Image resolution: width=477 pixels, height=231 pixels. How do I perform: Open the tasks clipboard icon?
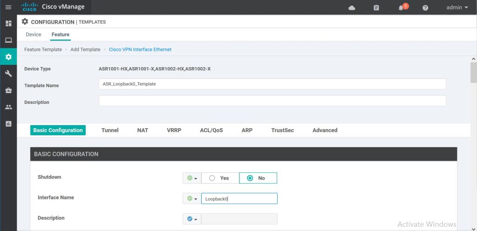coord(376,8)
